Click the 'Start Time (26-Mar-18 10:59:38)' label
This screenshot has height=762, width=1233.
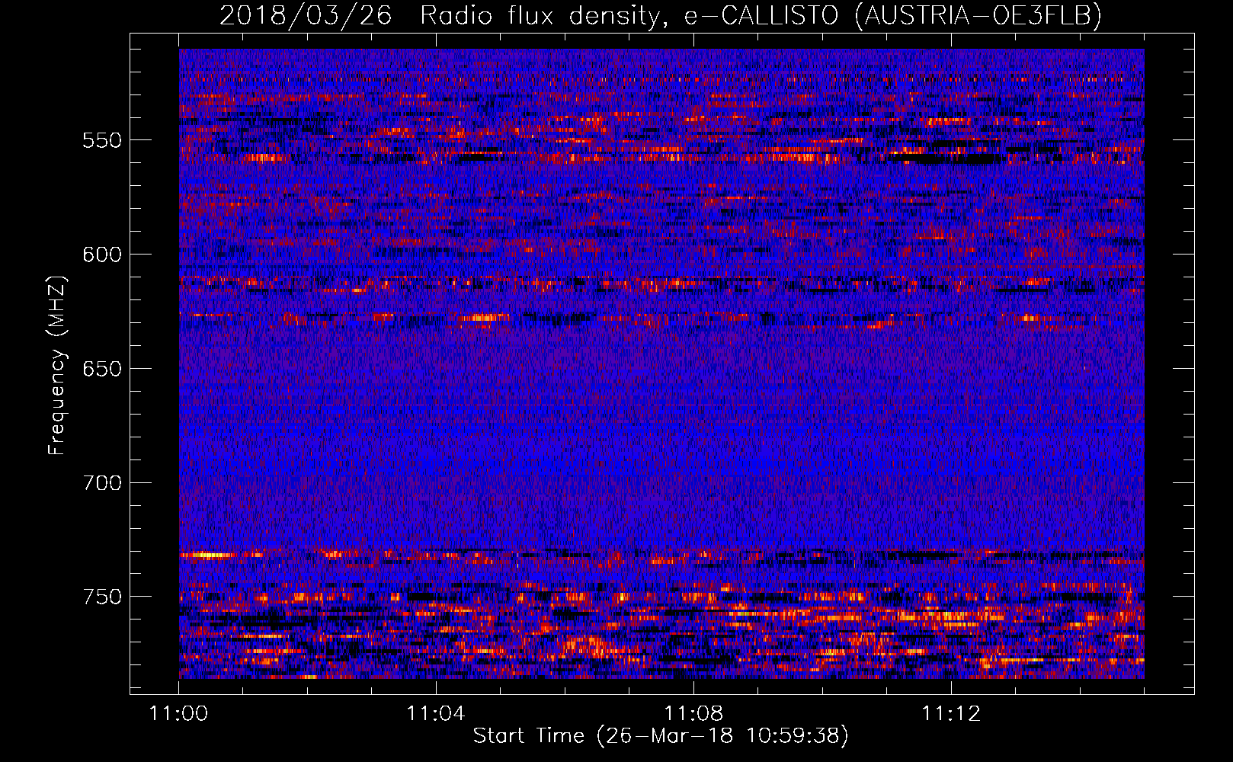pyautogui.click(x=660, y=736)
